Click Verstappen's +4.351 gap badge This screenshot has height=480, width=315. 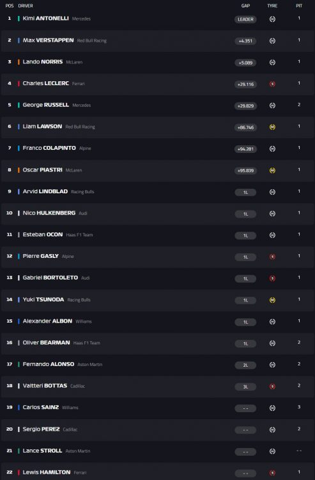click(245, 41)
